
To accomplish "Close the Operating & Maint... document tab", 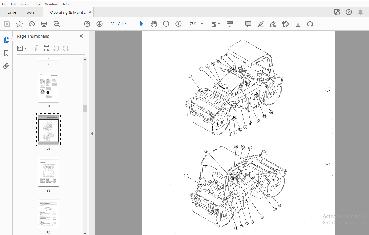I will point(90,12).
